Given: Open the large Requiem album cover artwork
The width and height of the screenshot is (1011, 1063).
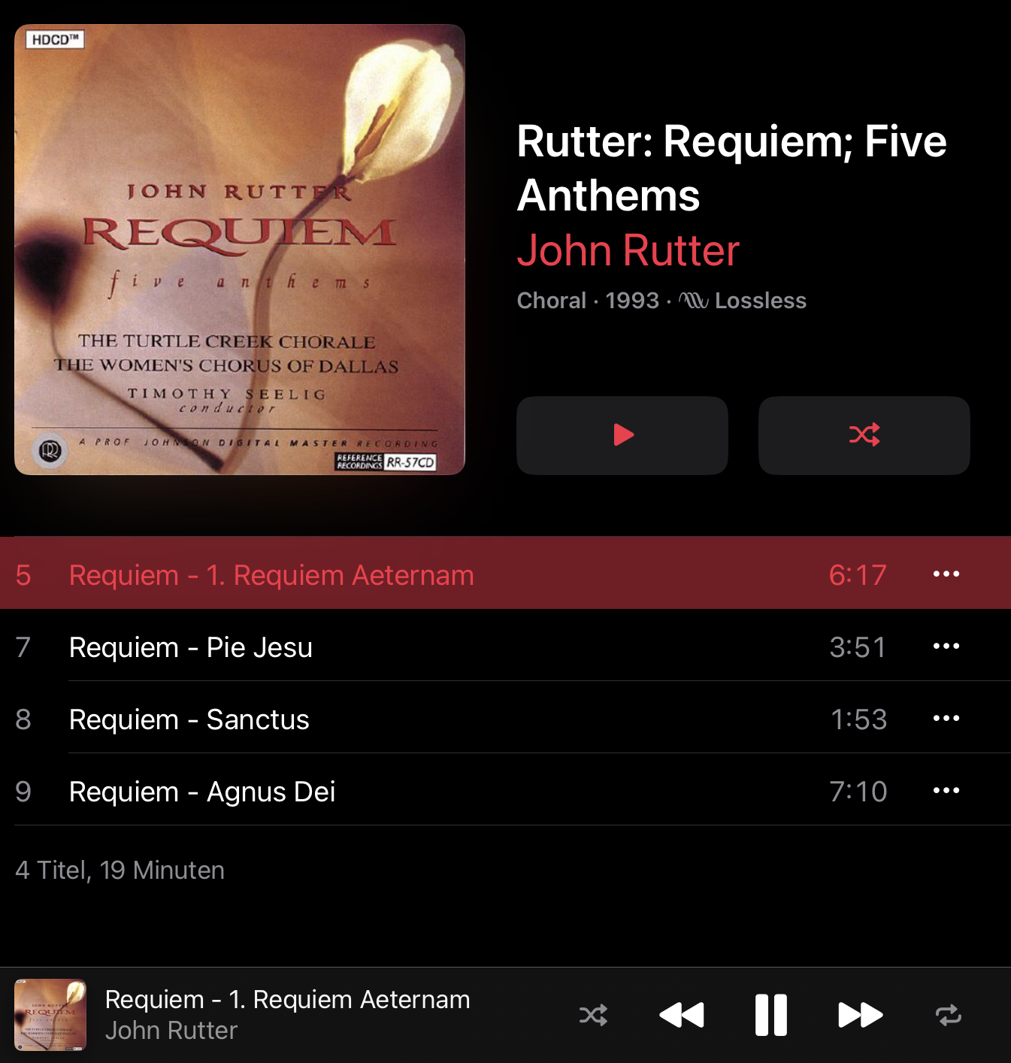Looking at the screenshot, I should 240,250.
